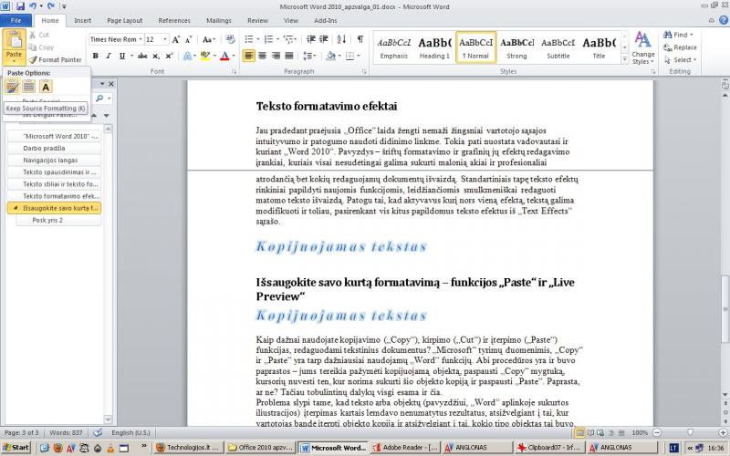Click the Words: 837 count

tap(66, 432)
